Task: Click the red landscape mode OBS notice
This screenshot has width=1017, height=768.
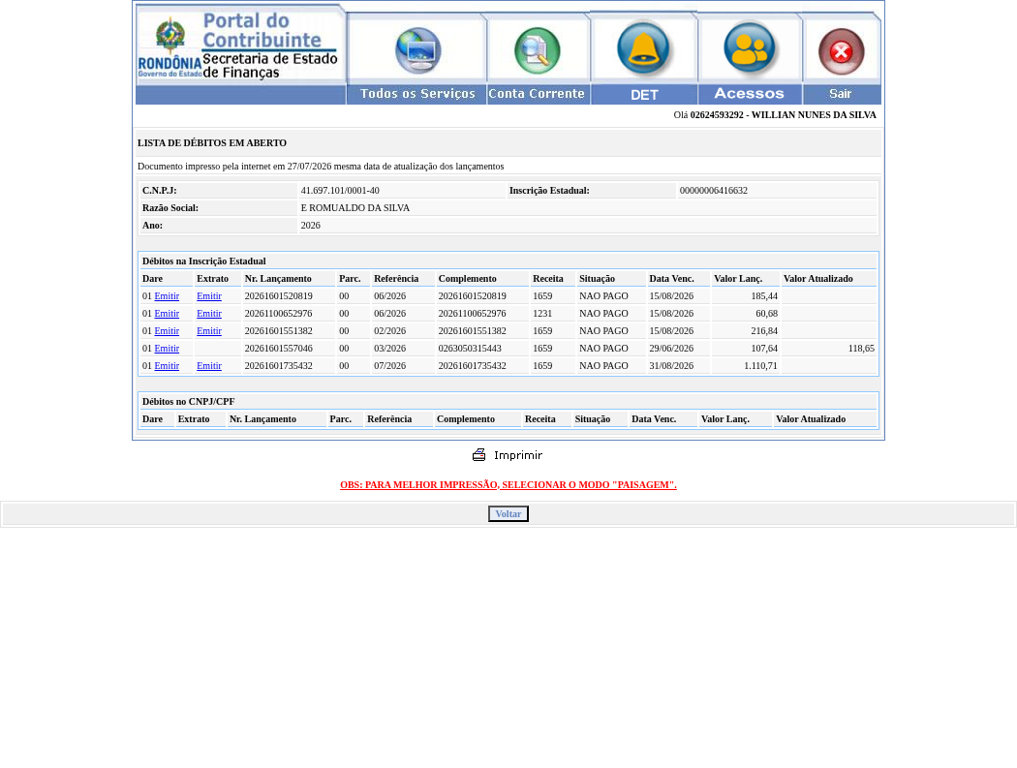Action: click(508, 484)
